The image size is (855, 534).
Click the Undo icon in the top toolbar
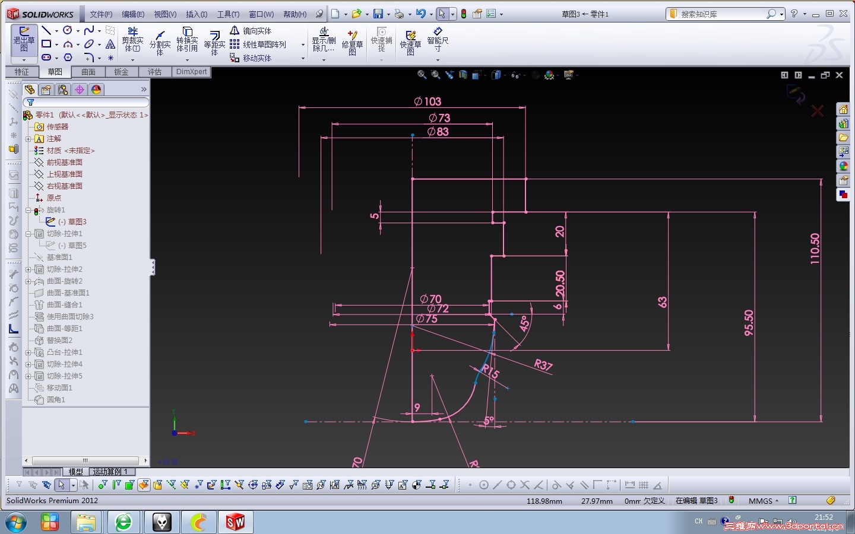click(420, 14)
